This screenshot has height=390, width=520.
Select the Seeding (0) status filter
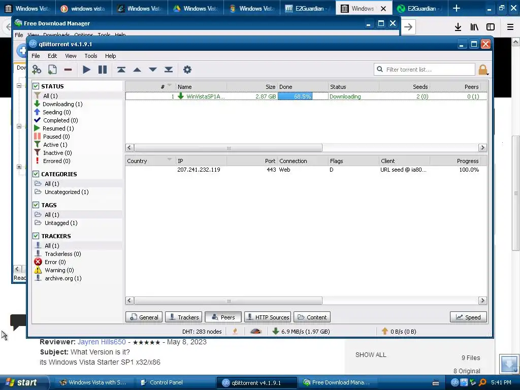(57, 112)
